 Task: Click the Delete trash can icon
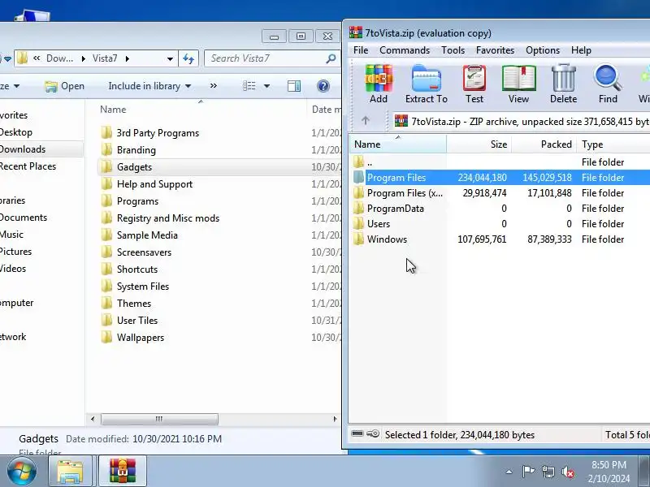click(563, 78)
